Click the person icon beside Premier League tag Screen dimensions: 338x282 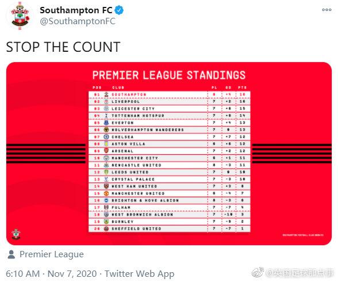tap(11, 254)
